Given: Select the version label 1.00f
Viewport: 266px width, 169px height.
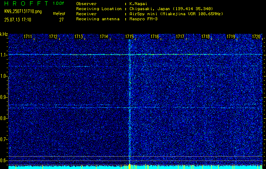Looking at the screenshot, I should [58, 3].
